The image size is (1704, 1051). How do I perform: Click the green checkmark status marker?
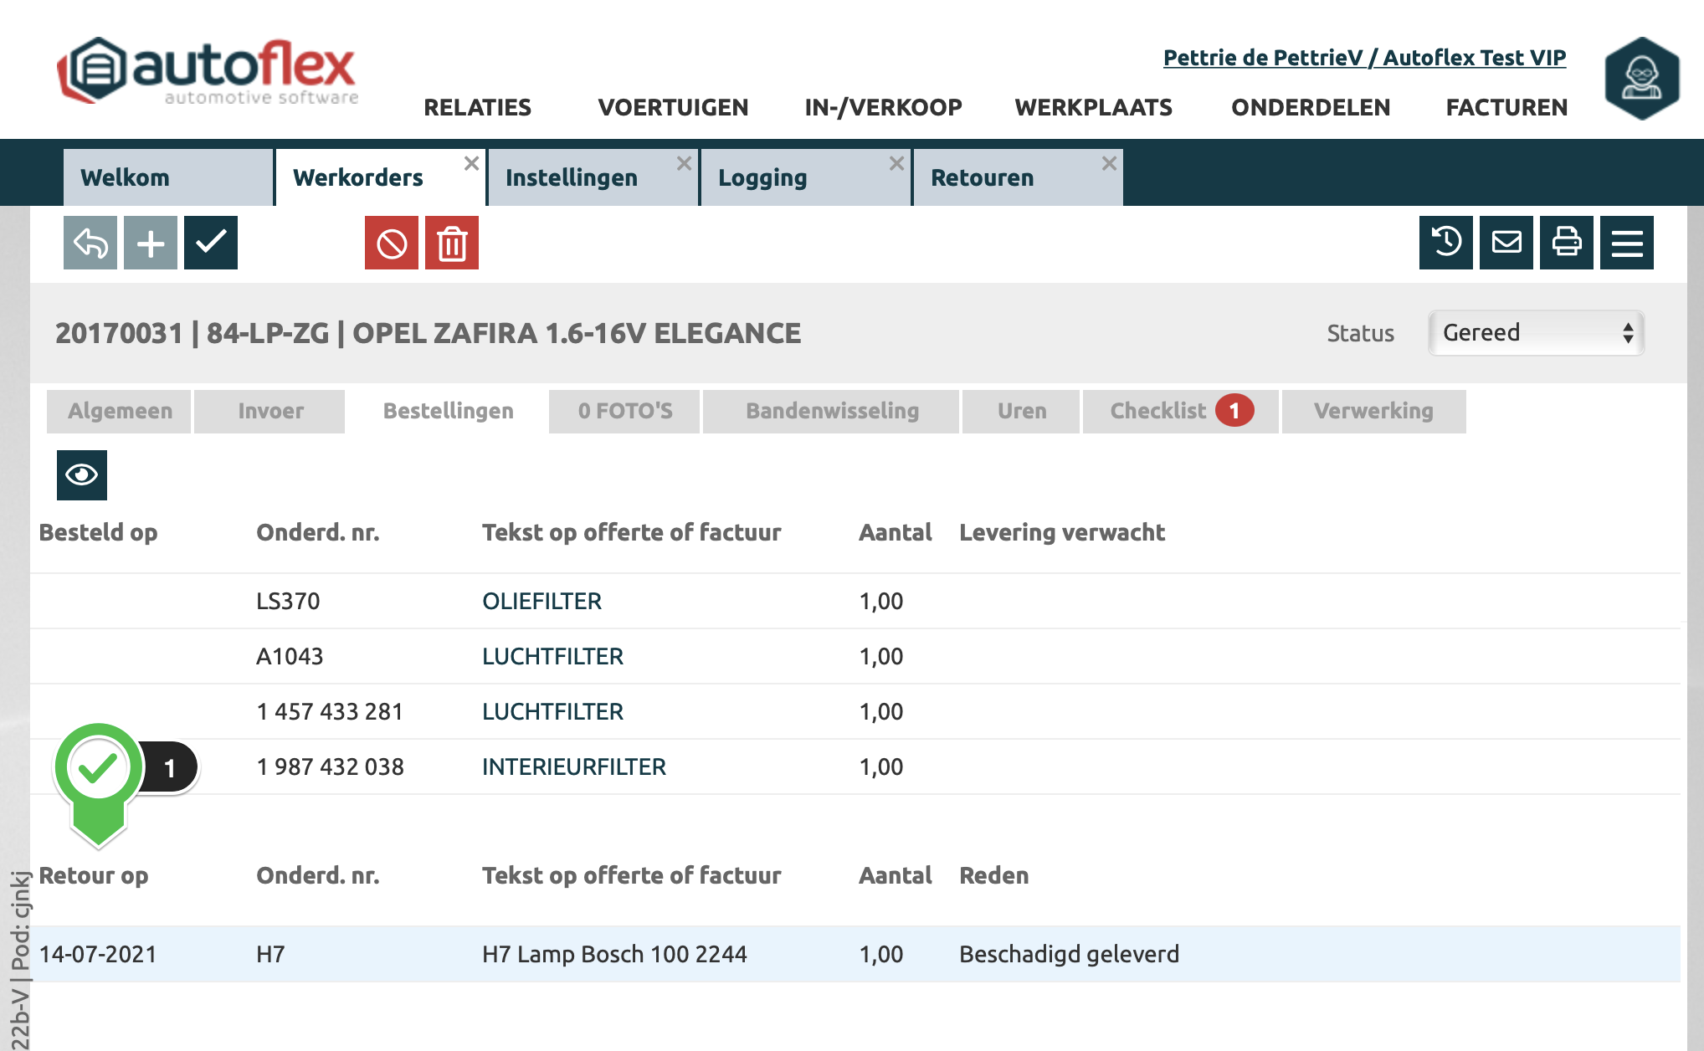(98, 768)
